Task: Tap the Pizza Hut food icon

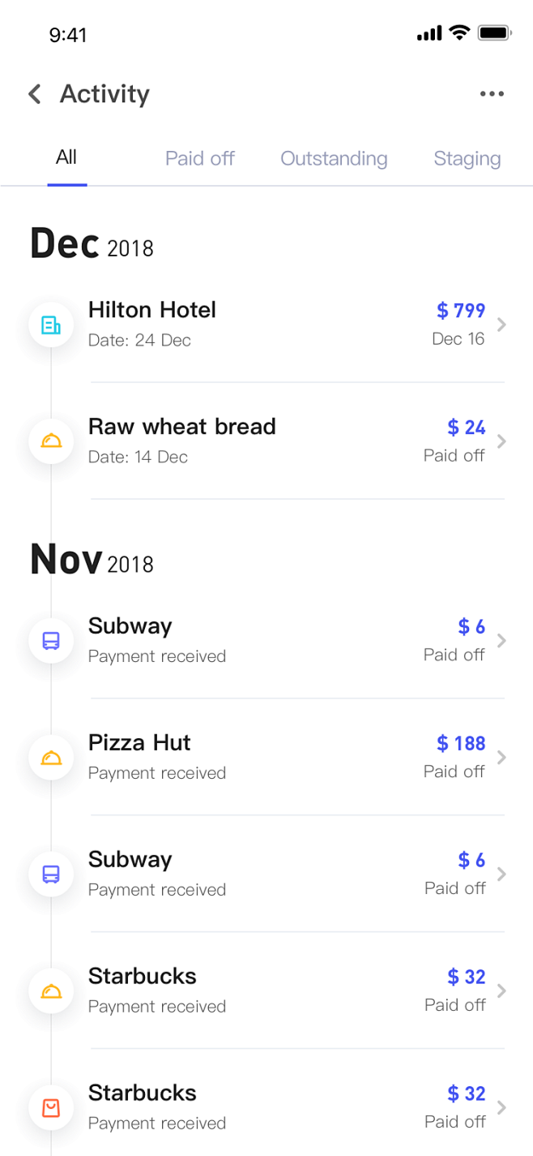Action: [x=51, y=758]
